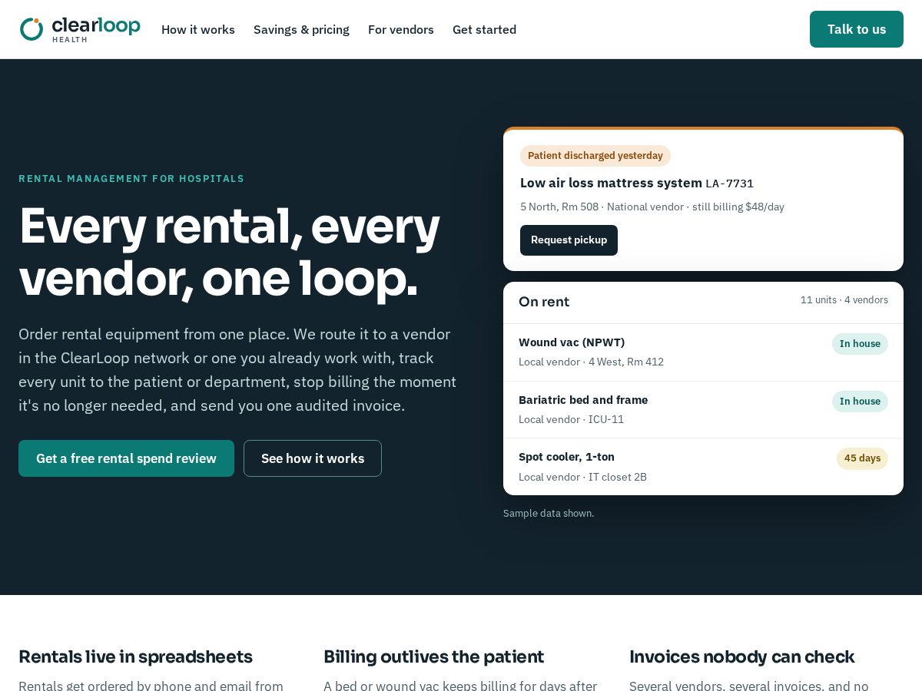Click the ClearLoop Health logo
The image size is (922, 691).
(x=80, y=29)
